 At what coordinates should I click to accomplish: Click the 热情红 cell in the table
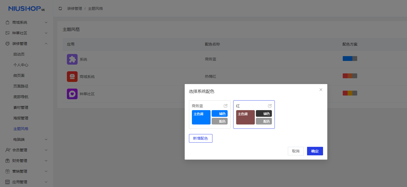pos(211,76)
